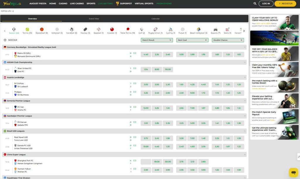Open the Match Result dropdown
The width and height of the screenshot is (300, 179).
pyautogui.click(x=157, y=40)
